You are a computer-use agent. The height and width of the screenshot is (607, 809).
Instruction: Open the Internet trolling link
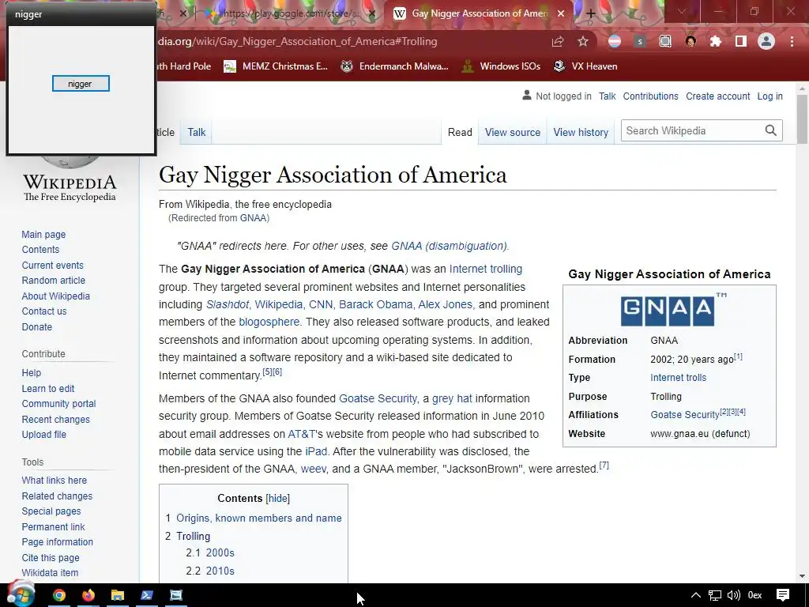click(x=486, y=269)
